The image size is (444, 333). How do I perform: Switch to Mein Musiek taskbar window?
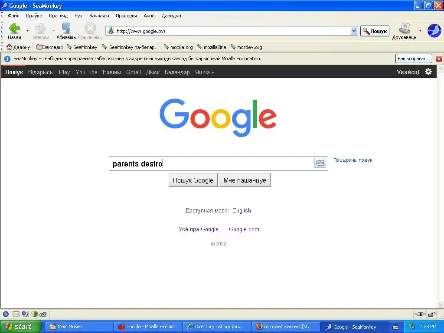pyautogui.click(x=79, y=326)
